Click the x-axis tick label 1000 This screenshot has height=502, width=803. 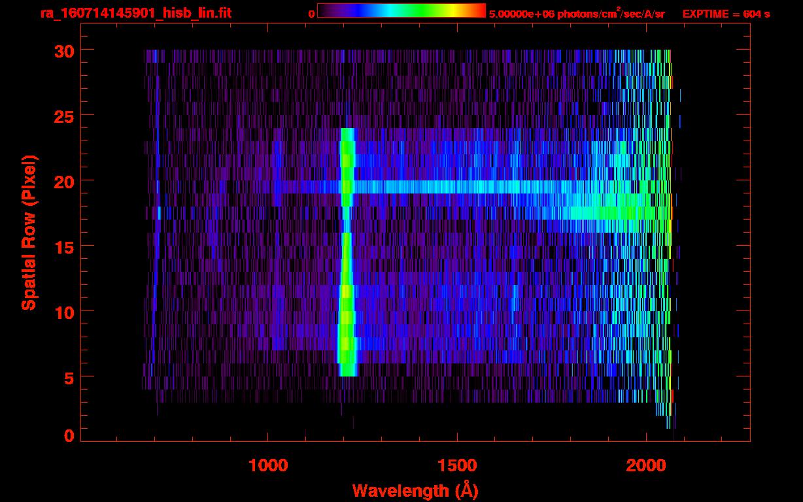pos(268,465)
